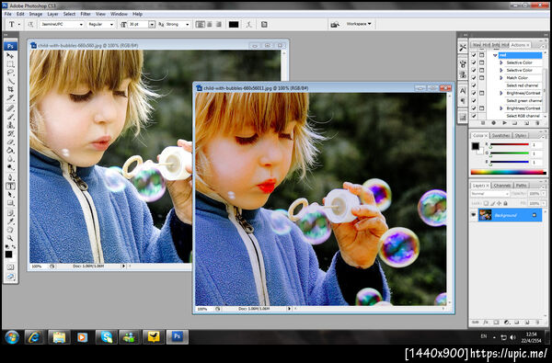Select the Clone Stamp tool
The width and height of the screenshot is (552, 363).
tap(10, 125)
